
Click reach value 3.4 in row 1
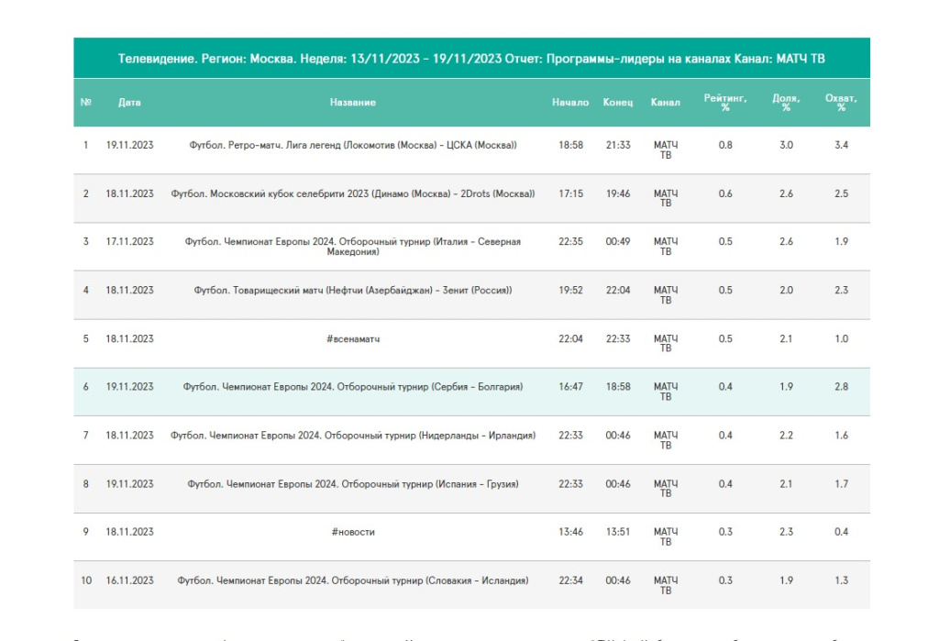(x=841, y=145)
